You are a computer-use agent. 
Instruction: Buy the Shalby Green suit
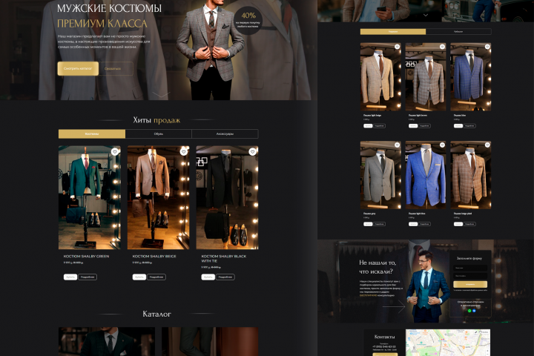[70, 277]
